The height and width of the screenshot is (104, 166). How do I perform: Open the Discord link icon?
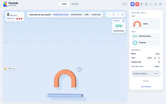point(133,4)
